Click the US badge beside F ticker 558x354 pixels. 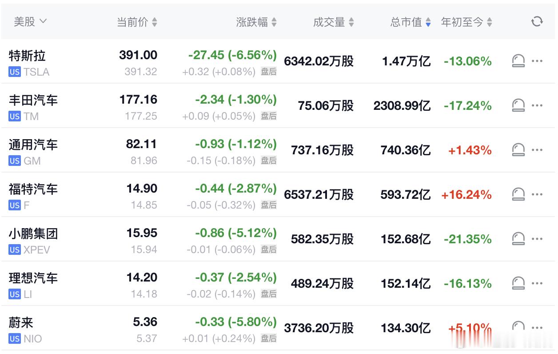(15, 205)
